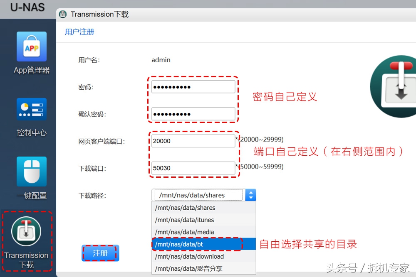Click the 下载端口 field showing 50030

pos(193,168)
